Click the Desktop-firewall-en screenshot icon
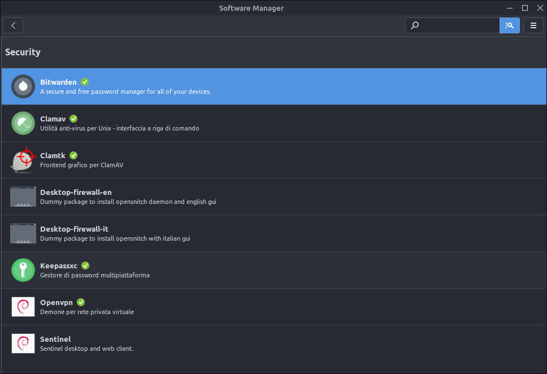547x374 pixels. point(23,197)
